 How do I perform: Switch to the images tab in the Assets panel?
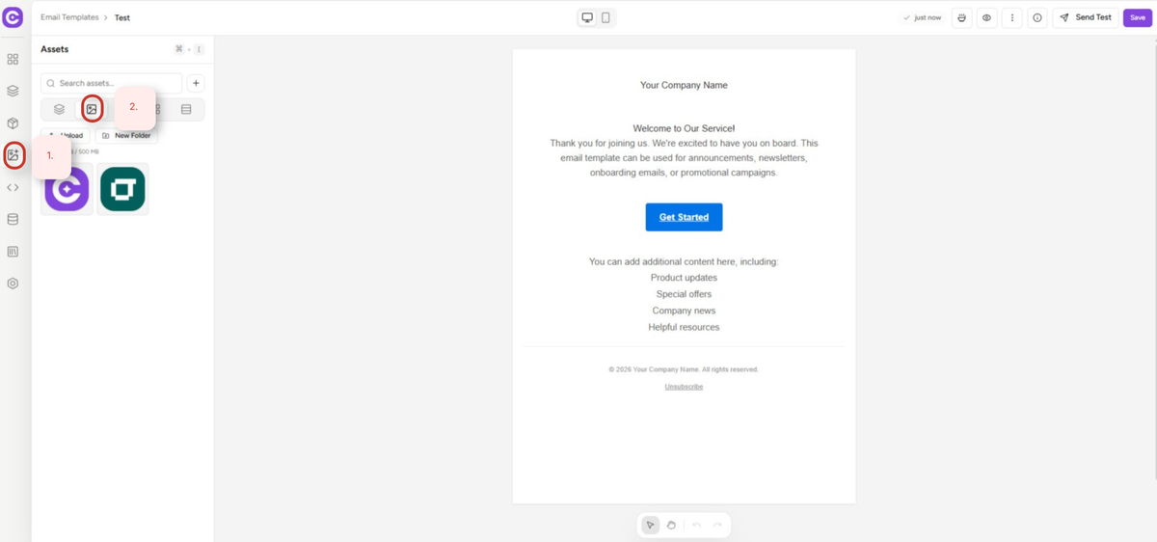(92, 109)
